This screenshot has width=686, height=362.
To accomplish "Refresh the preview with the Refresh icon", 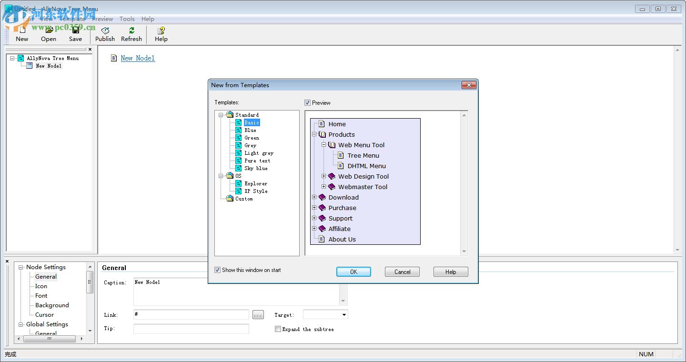I will (131, 30).
